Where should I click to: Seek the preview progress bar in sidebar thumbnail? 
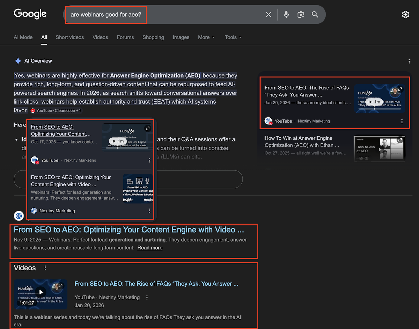(x=380, y=109)
